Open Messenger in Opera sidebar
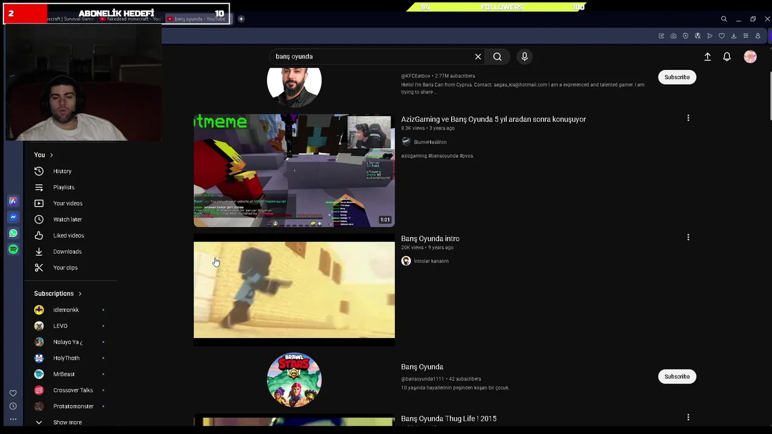772x434 pixels. click(13, 217)
